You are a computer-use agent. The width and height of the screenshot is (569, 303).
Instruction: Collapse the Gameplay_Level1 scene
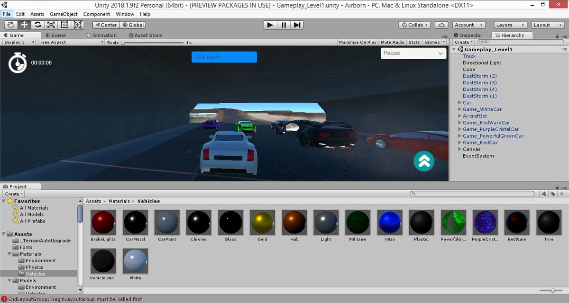454,49
